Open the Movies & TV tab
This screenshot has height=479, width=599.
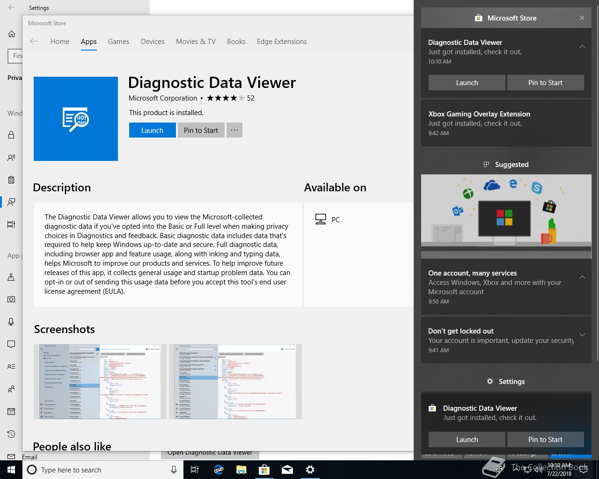196,41
